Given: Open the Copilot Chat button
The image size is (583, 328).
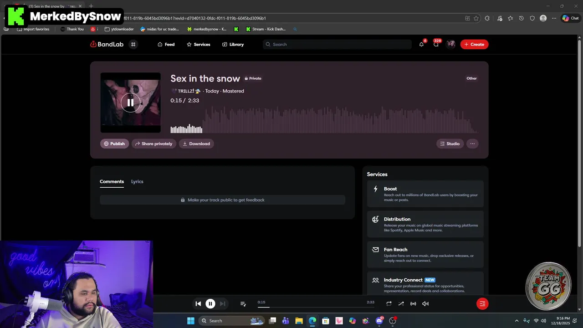Looking at the screenshot, I should coord(570,18).
